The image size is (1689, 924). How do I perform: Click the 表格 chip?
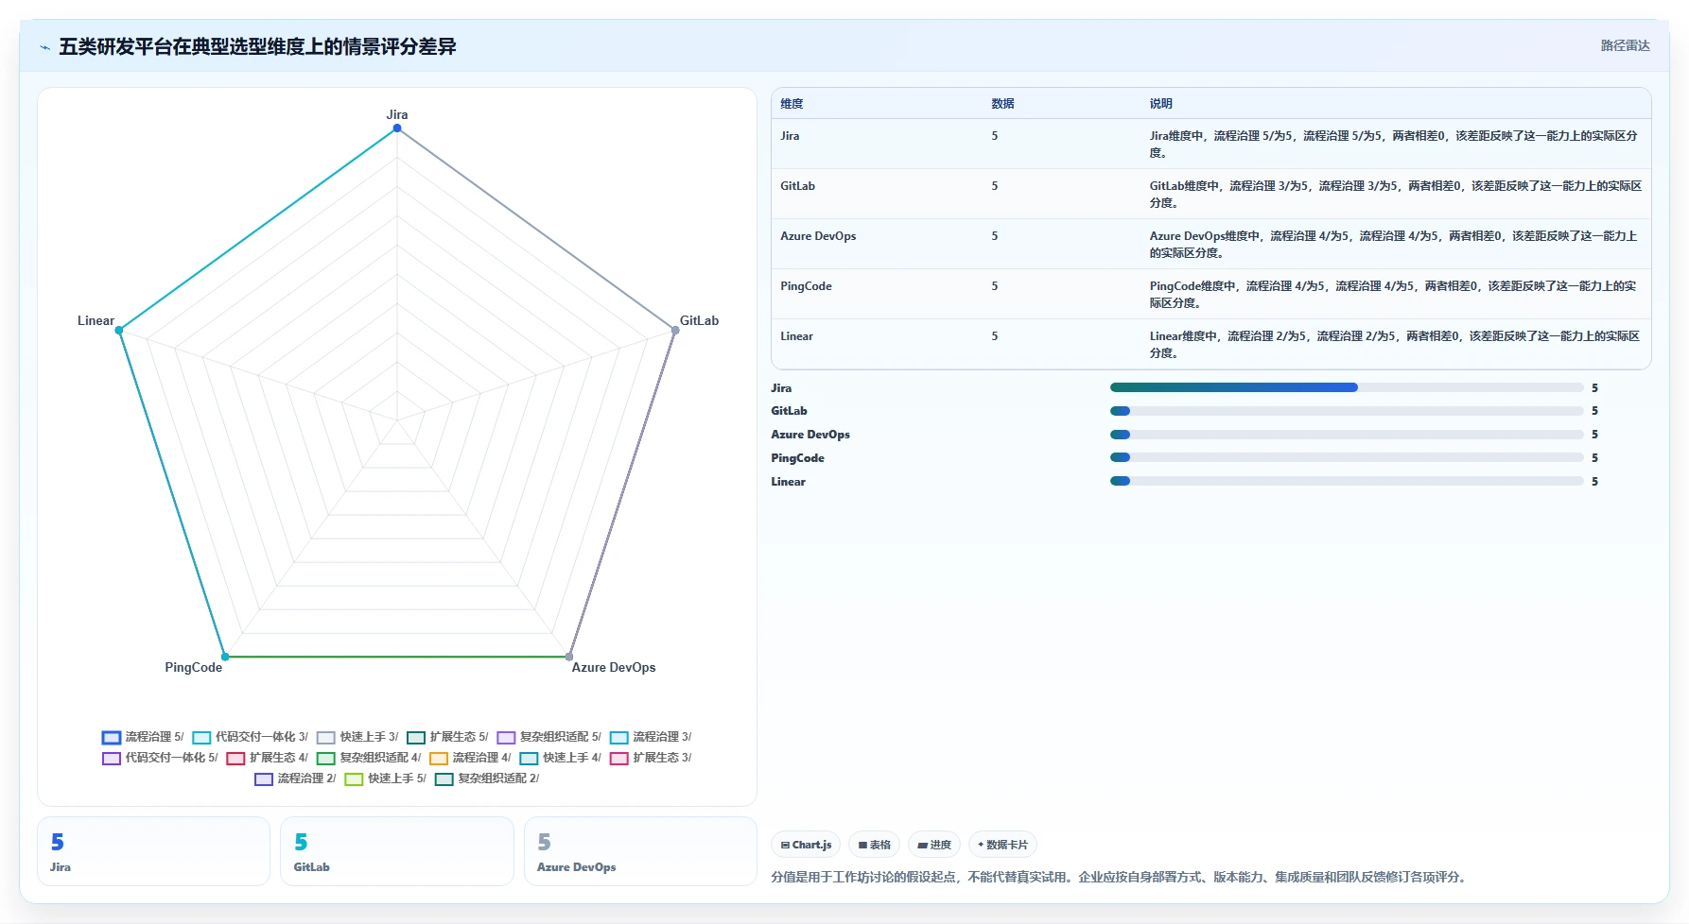click(874, 845)
